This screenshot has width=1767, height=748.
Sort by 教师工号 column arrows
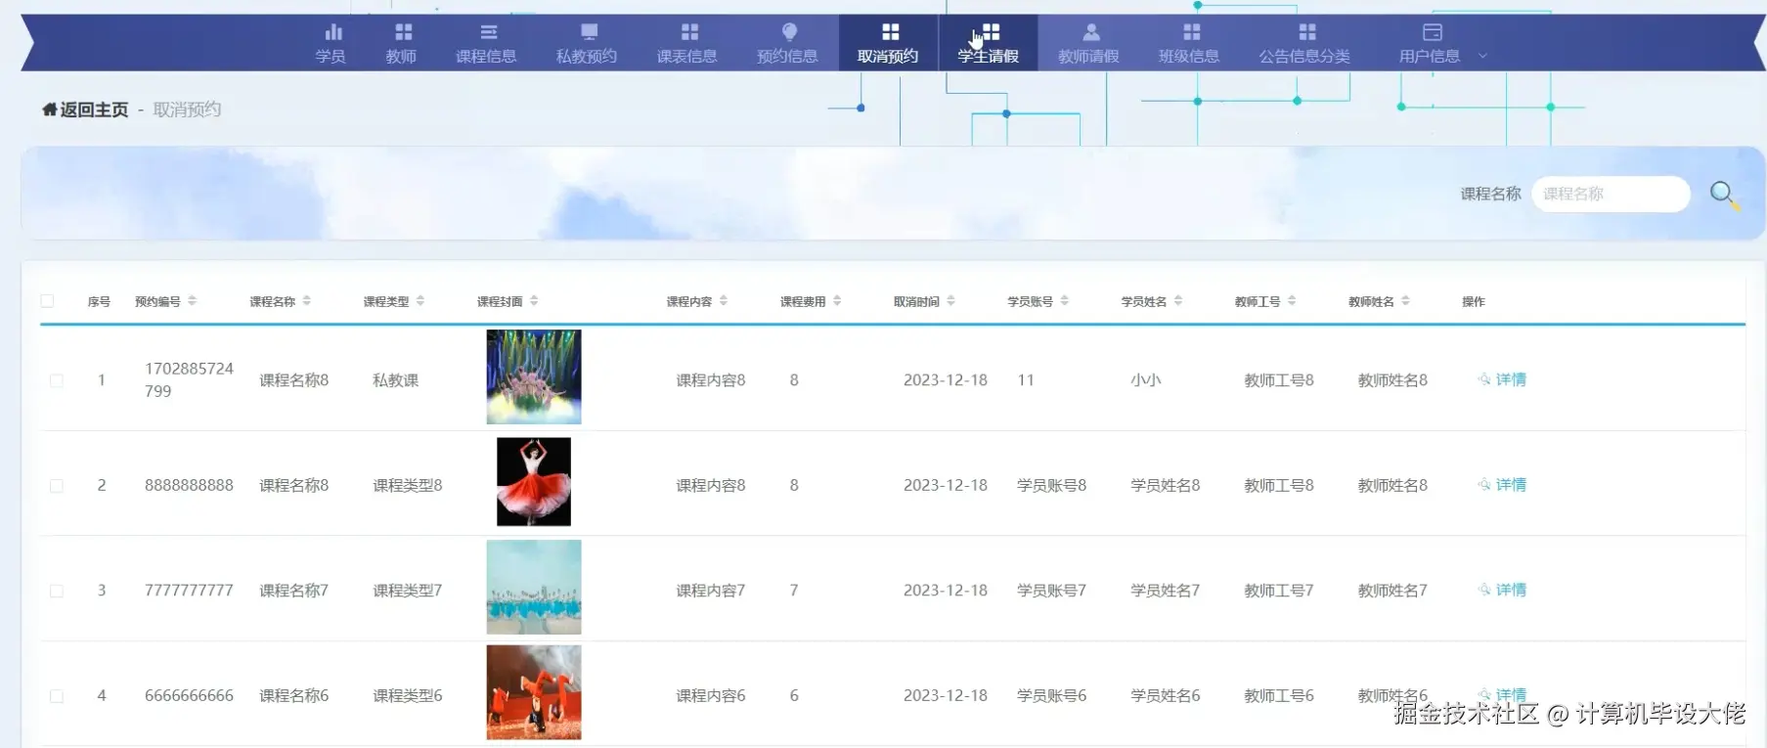click(1292, 301)
